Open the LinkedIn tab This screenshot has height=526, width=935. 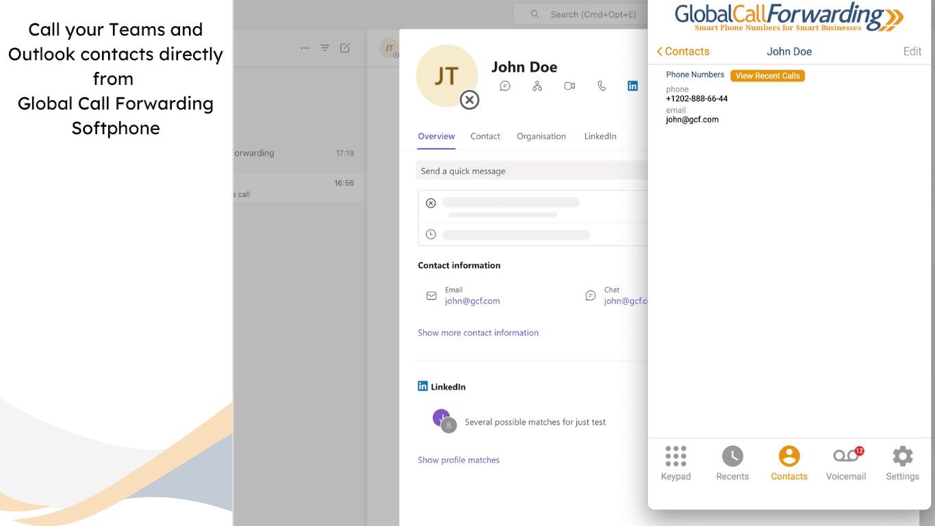tap(600, 136)
